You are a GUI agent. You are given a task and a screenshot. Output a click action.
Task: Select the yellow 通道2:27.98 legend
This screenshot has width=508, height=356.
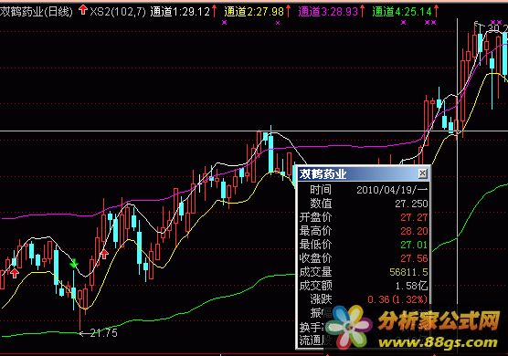[x=254, y=12]
